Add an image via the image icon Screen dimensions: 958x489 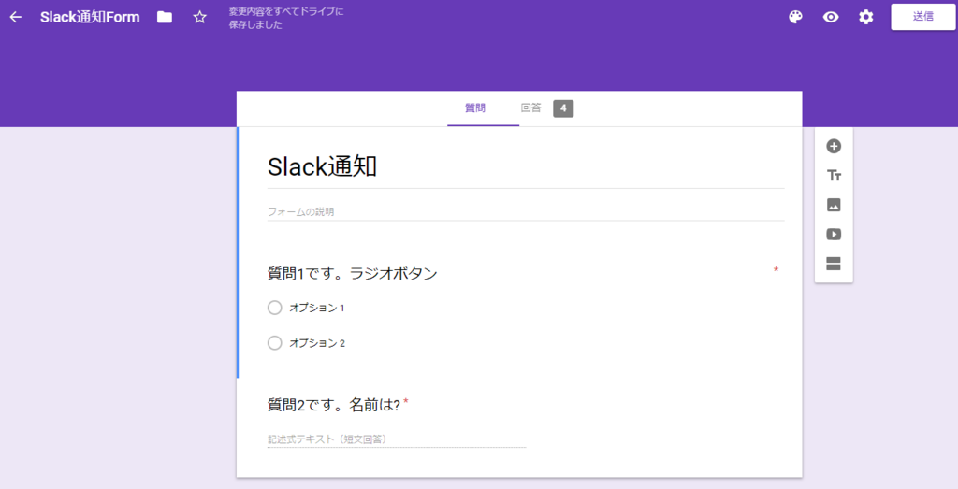834,205
